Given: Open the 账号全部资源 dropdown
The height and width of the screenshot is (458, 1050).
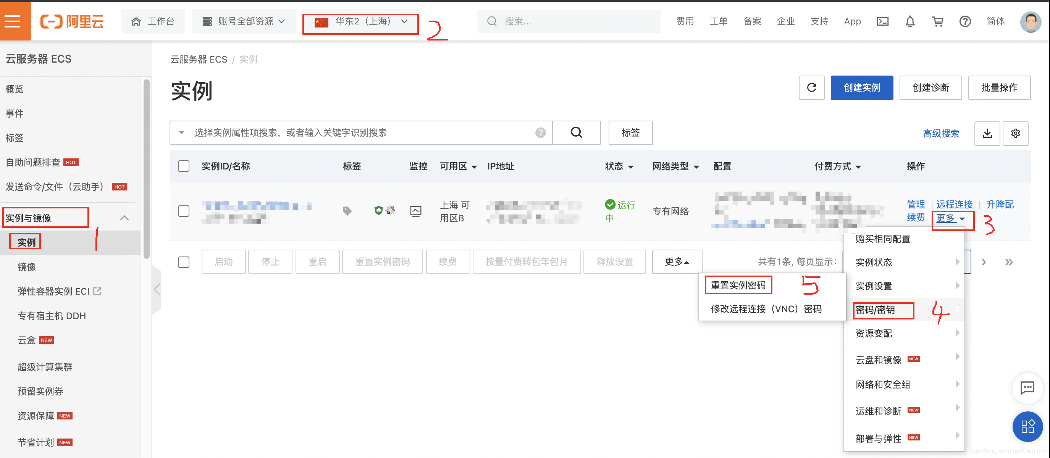Looking at the screenshot, I should 244,21.
